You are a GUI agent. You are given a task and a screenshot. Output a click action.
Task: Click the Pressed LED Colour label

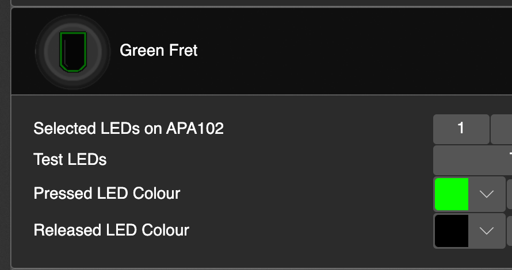pos(107,194)
